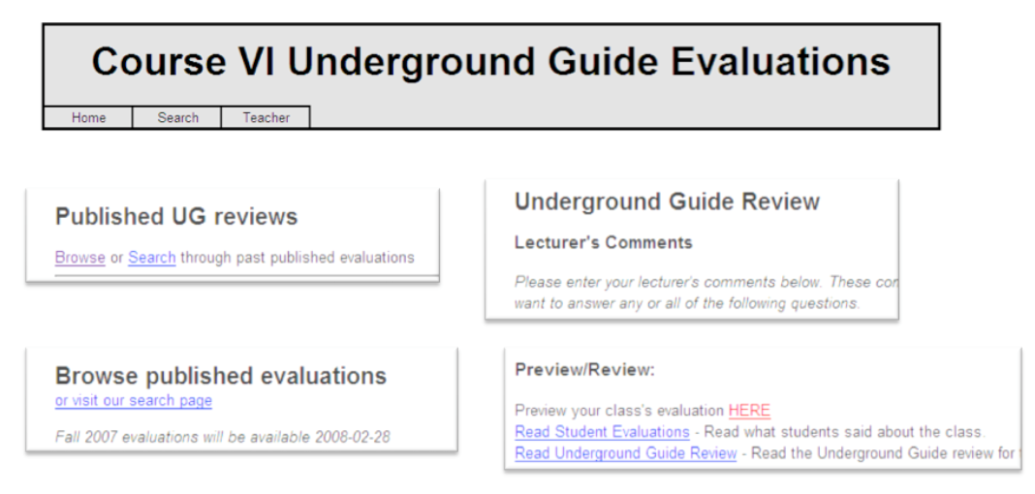Select the Underground Guide Review heading
The width and height of the screenshot is (1035, 494).
tap(667, 201)
